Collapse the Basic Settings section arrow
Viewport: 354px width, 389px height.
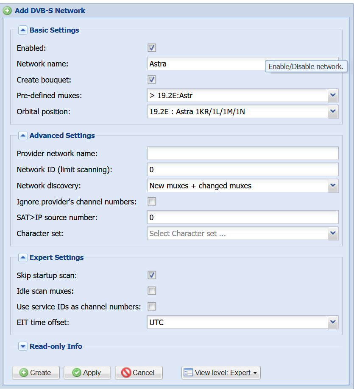[23, 30]
